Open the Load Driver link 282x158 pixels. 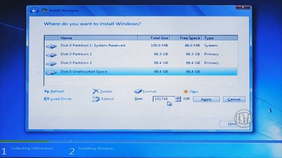[61, 99]
